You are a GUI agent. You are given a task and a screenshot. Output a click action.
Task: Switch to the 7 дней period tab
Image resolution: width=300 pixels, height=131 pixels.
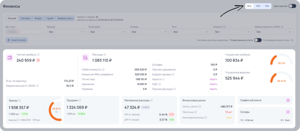coord(50,18)
